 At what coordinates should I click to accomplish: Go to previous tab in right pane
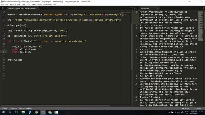[134, 8]
